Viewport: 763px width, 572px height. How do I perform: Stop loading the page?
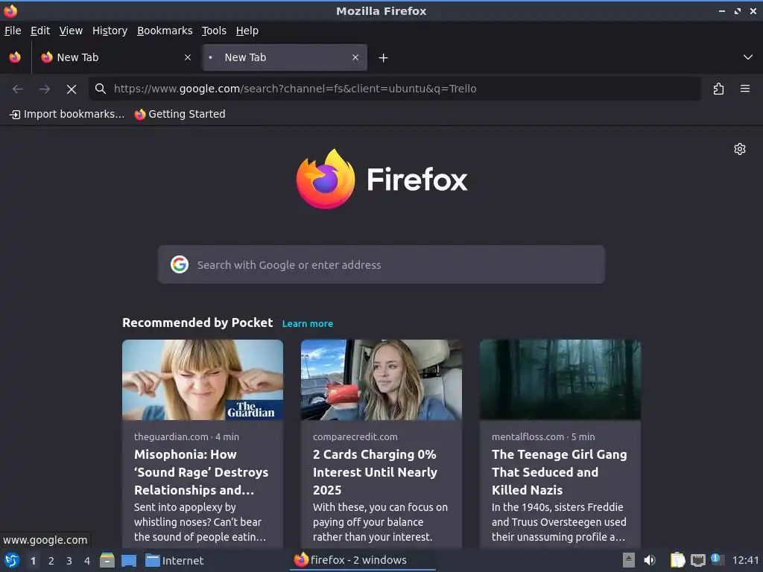[72, 89]
